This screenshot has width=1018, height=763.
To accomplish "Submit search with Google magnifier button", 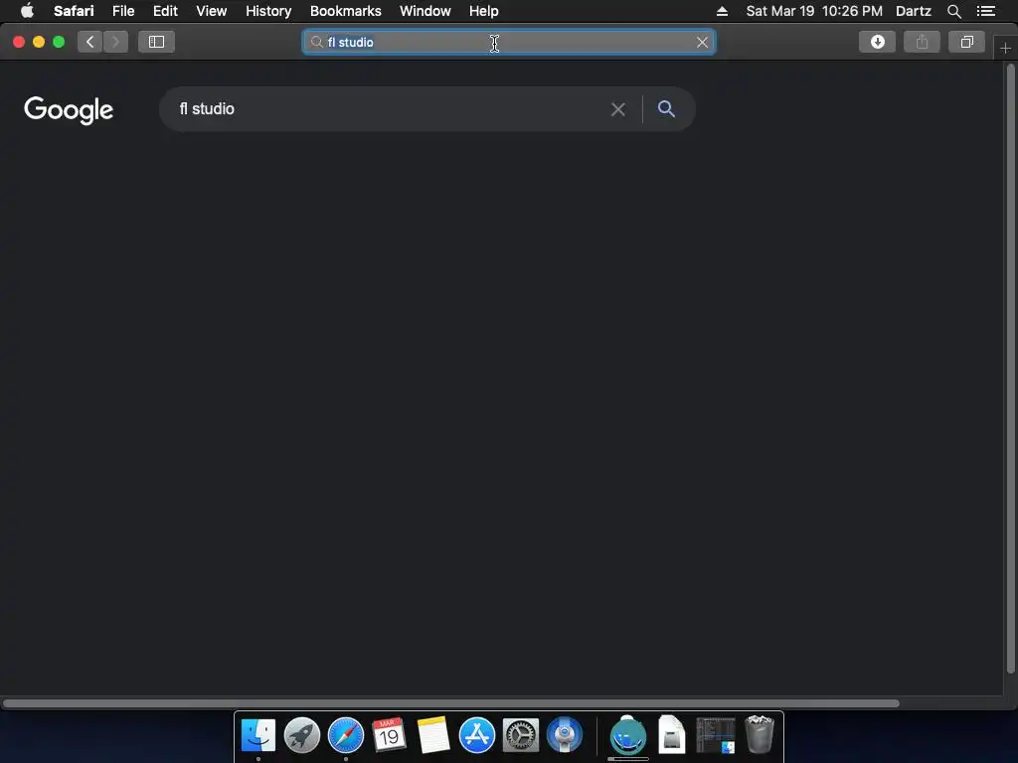I will (x=666, y=109).
